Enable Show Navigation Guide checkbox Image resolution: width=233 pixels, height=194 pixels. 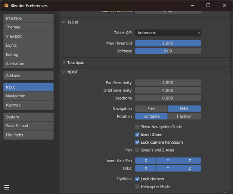coord(137,127)
